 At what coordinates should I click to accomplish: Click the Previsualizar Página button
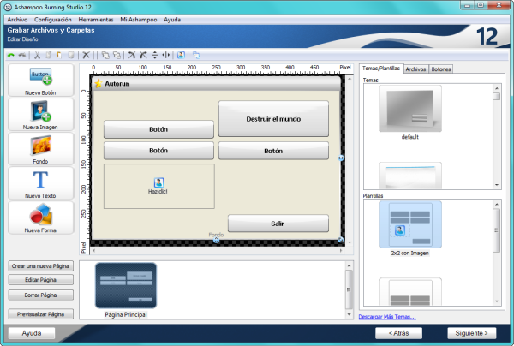[x=40, y=314]
